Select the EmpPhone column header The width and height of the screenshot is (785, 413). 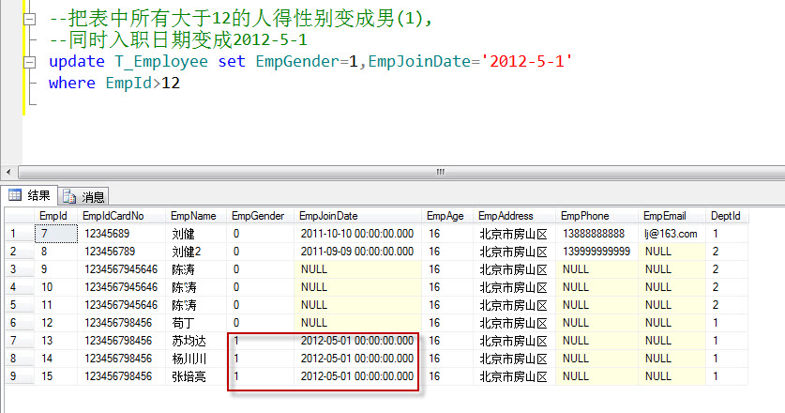pos(596,216)
